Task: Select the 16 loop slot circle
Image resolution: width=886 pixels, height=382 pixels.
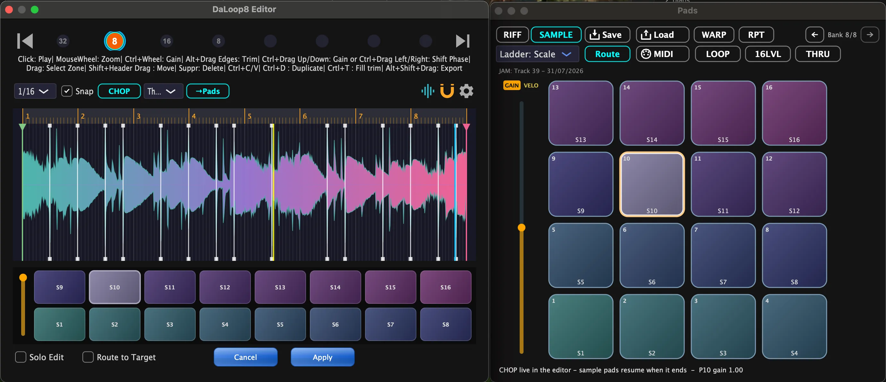Action: point(166,41)
